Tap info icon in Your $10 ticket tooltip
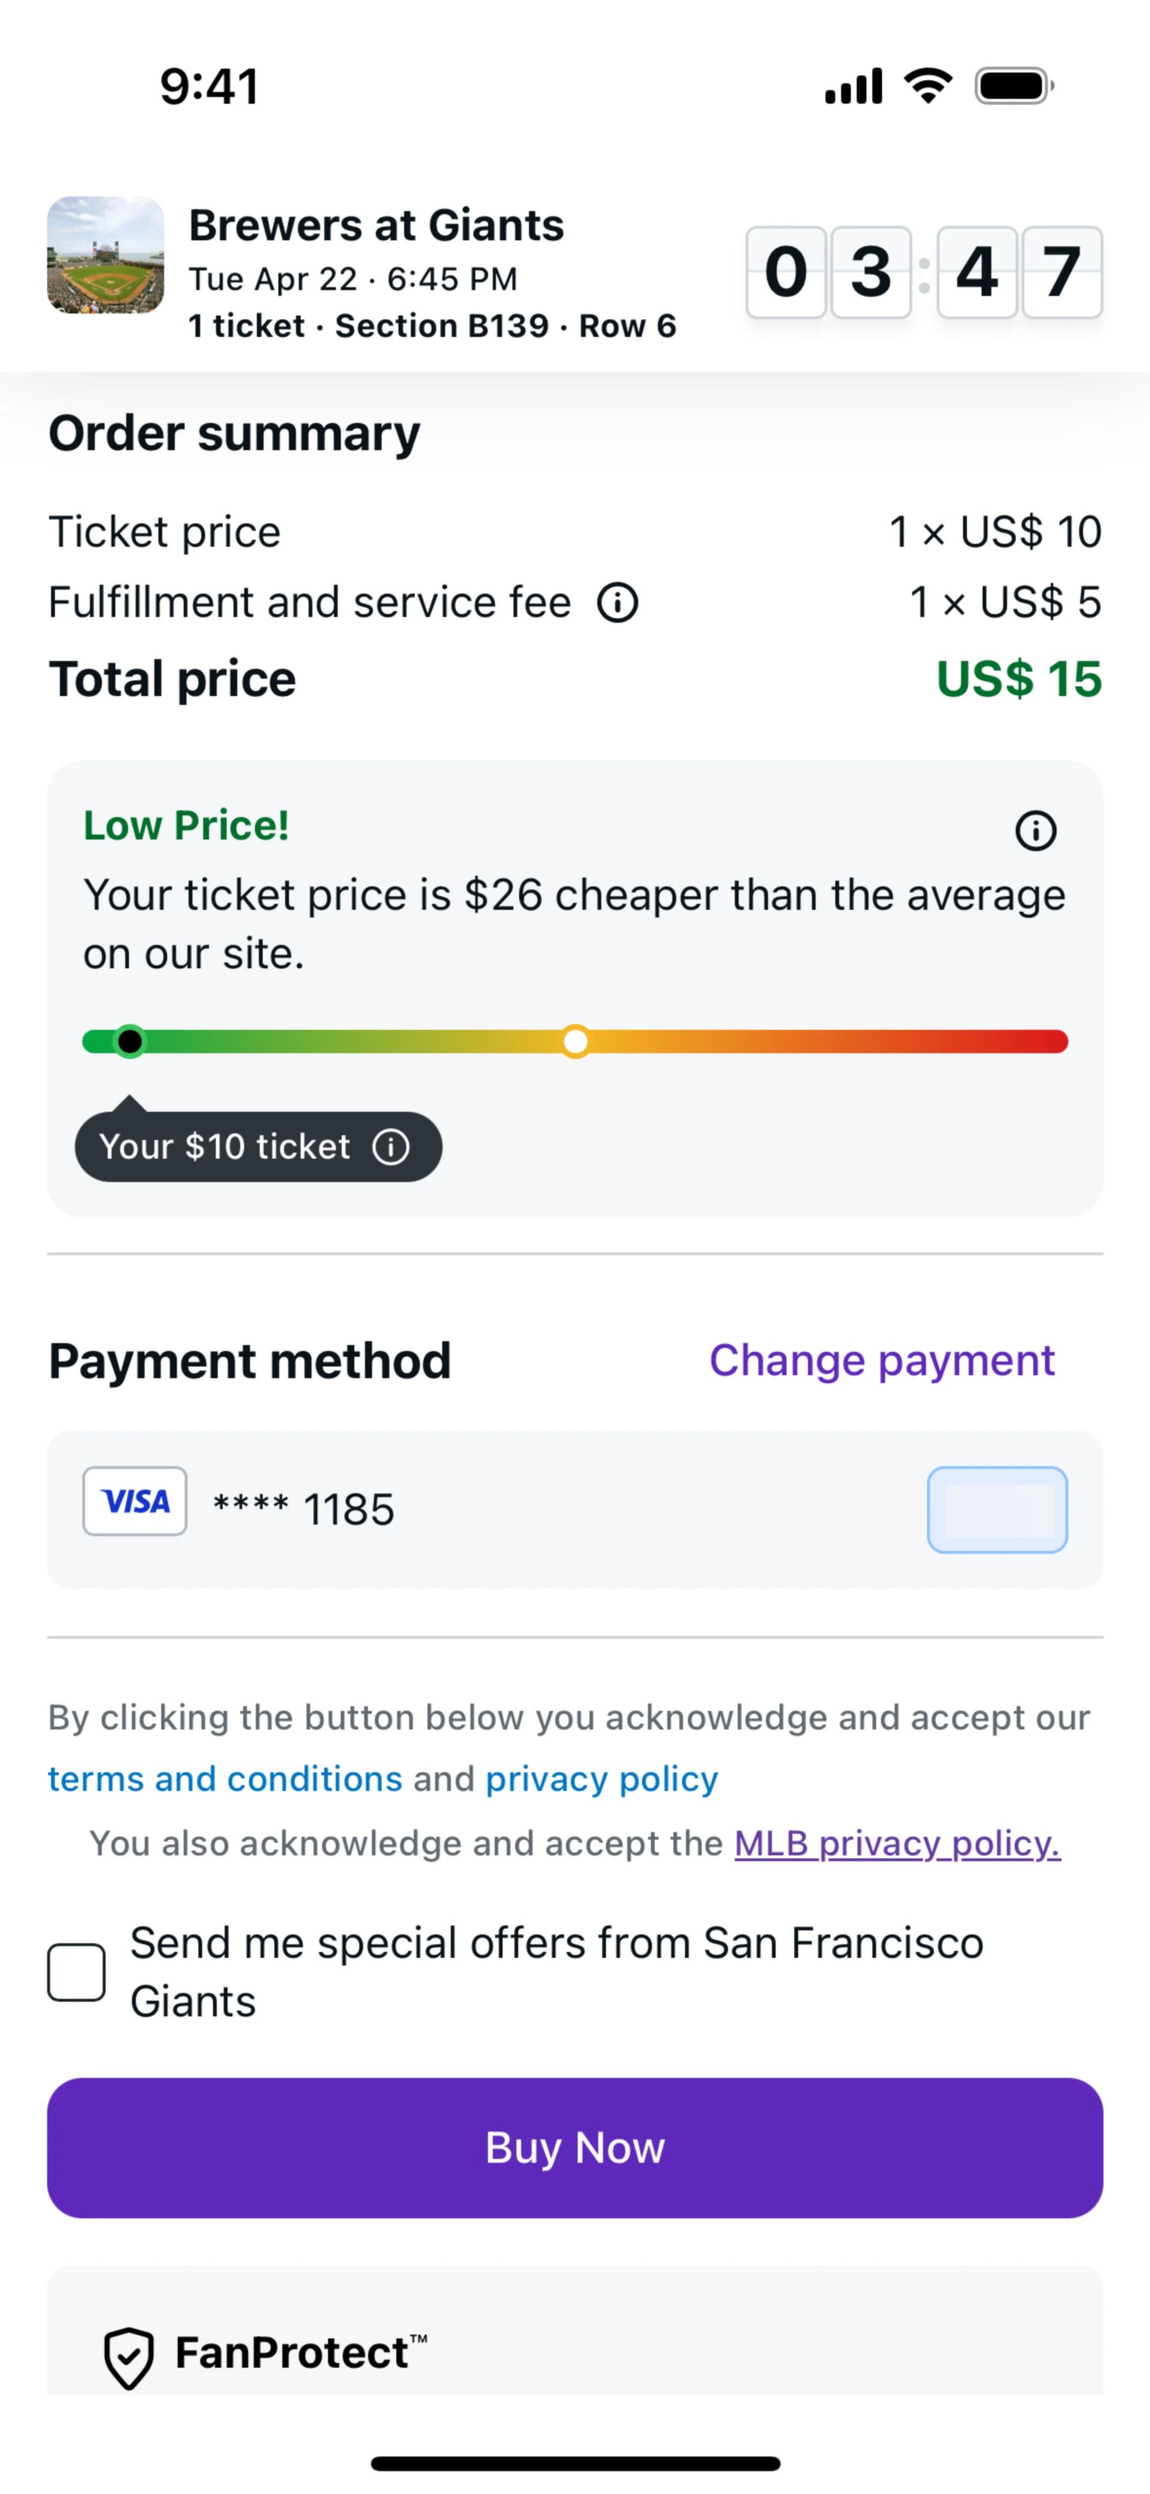The width and height of the screenshot is (1150, 2494). tap(391, 1148)
